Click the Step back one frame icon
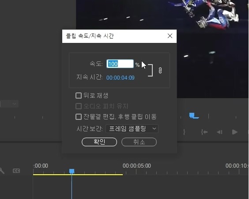 tap(219, 132)
